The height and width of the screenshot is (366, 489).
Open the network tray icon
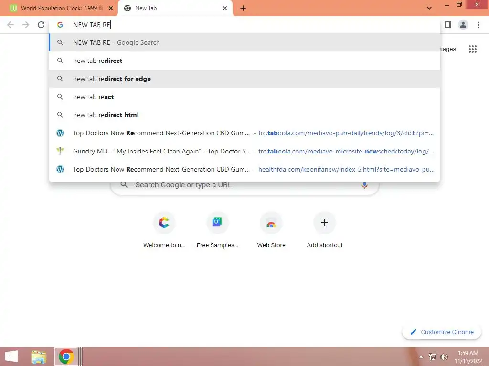click(432, 356)
